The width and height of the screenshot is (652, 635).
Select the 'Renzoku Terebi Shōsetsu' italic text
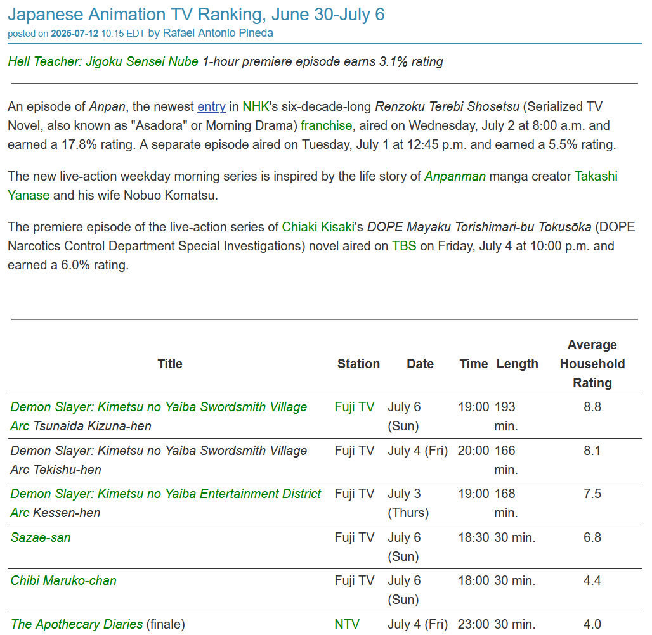[447, 107]
